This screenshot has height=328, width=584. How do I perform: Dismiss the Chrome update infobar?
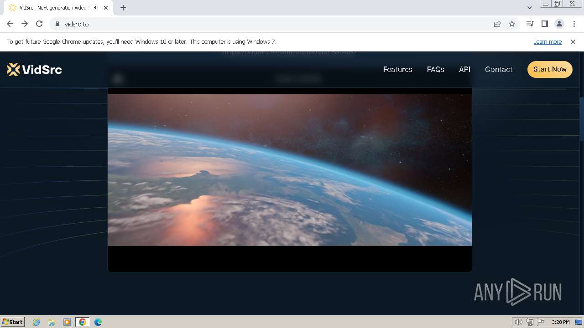[x=573, y=42]
